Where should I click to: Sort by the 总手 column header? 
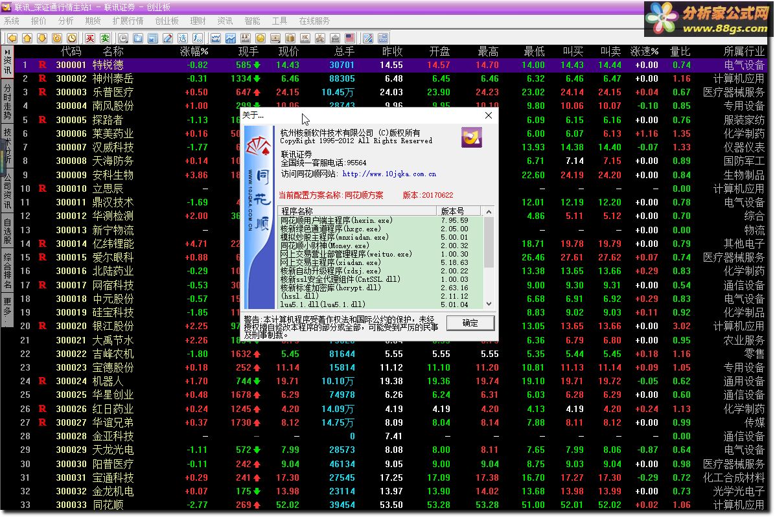(x=344, y=51)
